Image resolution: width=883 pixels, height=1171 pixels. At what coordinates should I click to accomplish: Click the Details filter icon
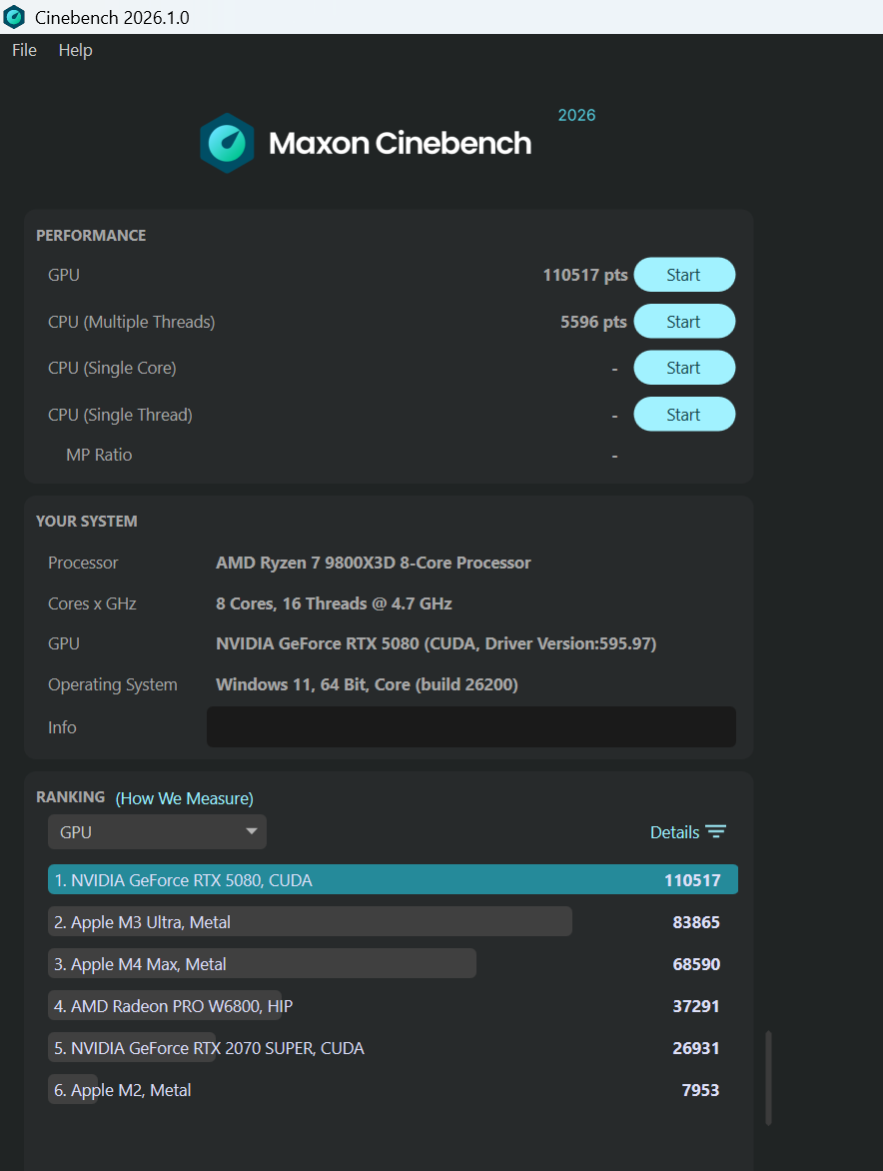(715, 832)
